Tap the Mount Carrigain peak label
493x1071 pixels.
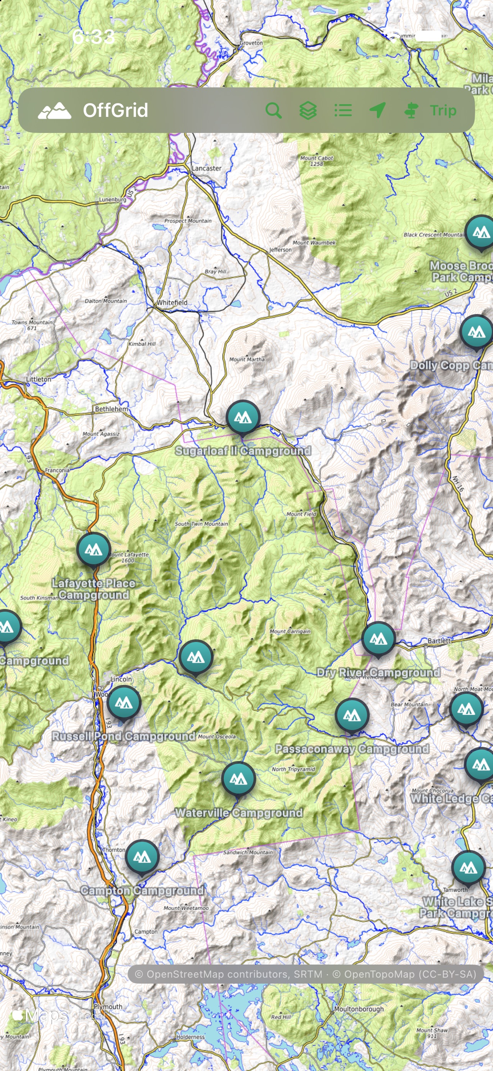(290, 631)
